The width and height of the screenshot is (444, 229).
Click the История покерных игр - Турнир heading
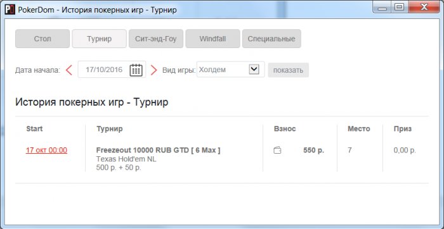tap(92, 102)
